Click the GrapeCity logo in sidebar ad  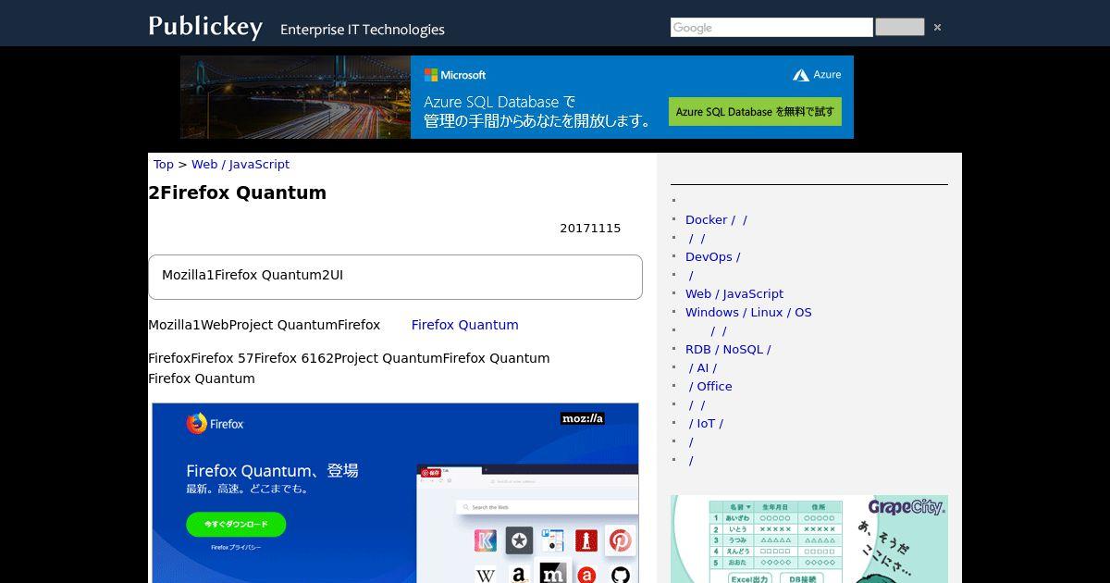click(x=906, y=507)
